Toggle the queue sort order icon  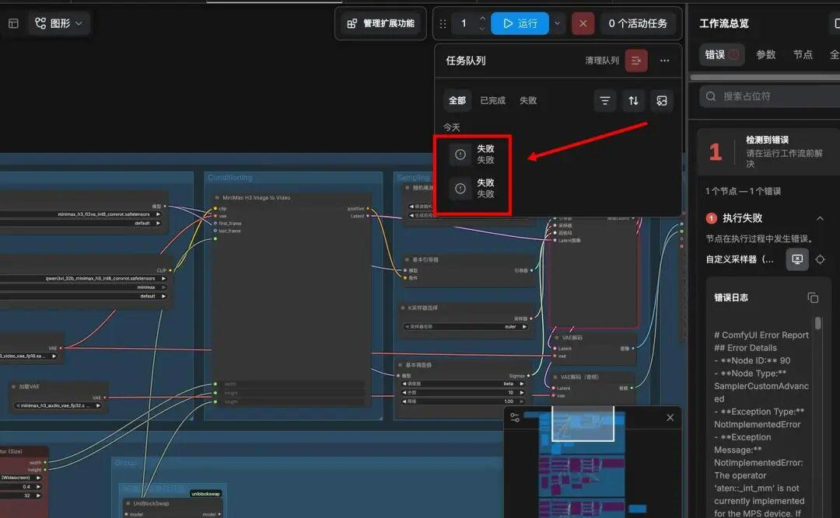coord(633,101)
